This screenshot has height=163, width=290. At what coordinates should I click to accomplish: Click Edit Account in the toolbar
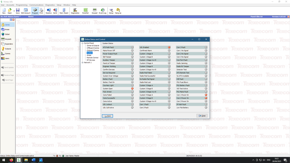coord(26,11)
